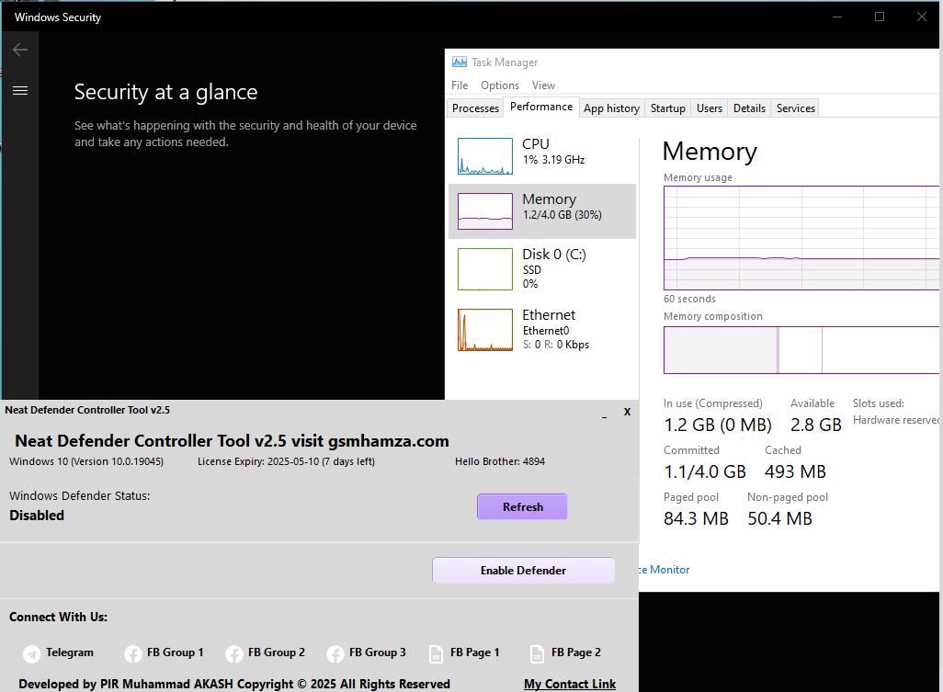The image size is (943, 692).
Task: Open FB Group 3 Facebook icon
Action: pos(335,653)
